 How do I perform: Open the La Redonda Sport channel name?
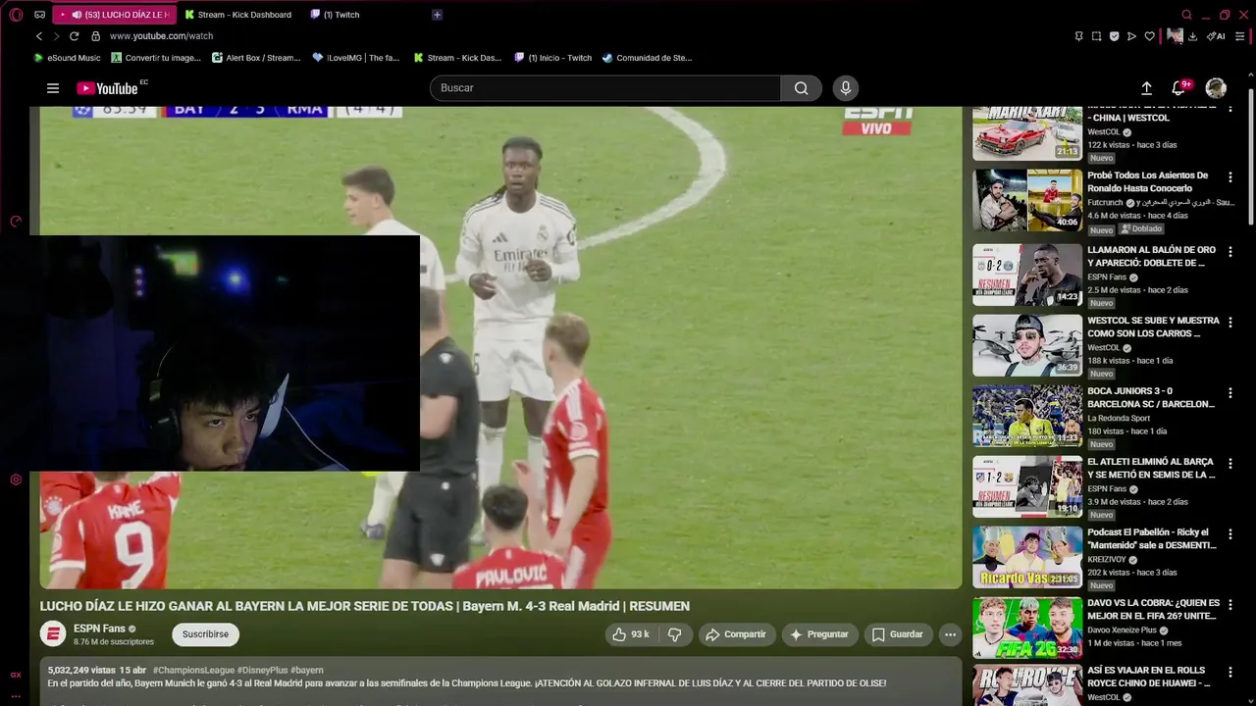[1119, 418]
